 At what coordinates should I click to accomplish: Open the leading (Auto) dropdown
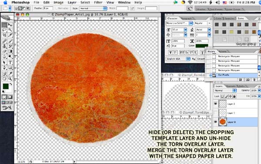click(209, 30)
